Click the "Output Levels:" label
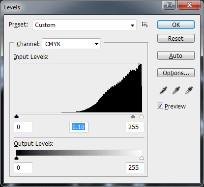This screenshot has width=204, height=187. tap(33, 144)
